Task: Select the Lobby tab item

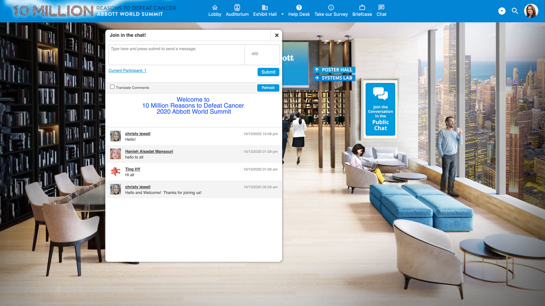Action: click(215, 10)
